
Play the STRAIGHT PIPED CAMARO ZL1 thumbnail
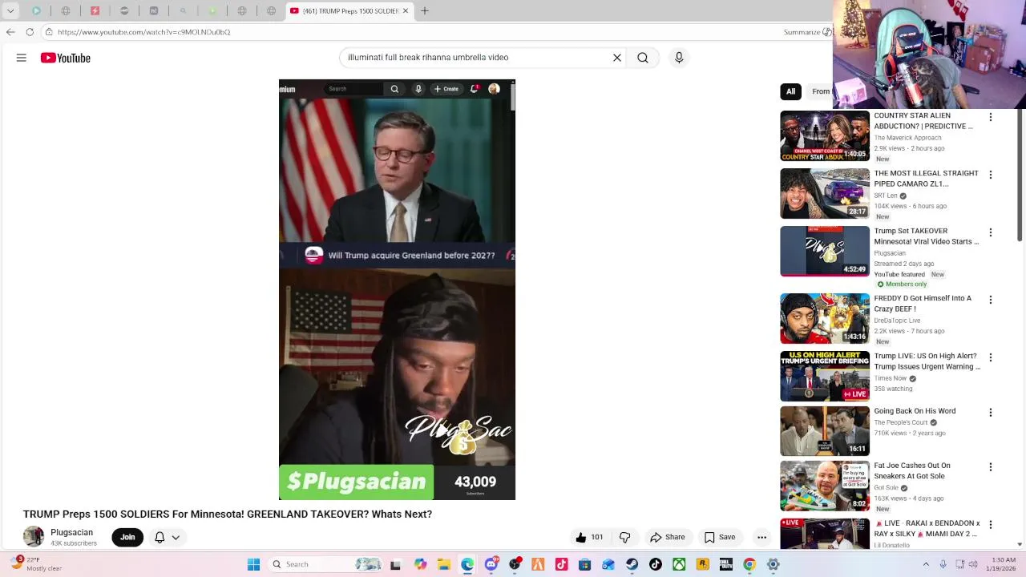(x=825, y=193)
